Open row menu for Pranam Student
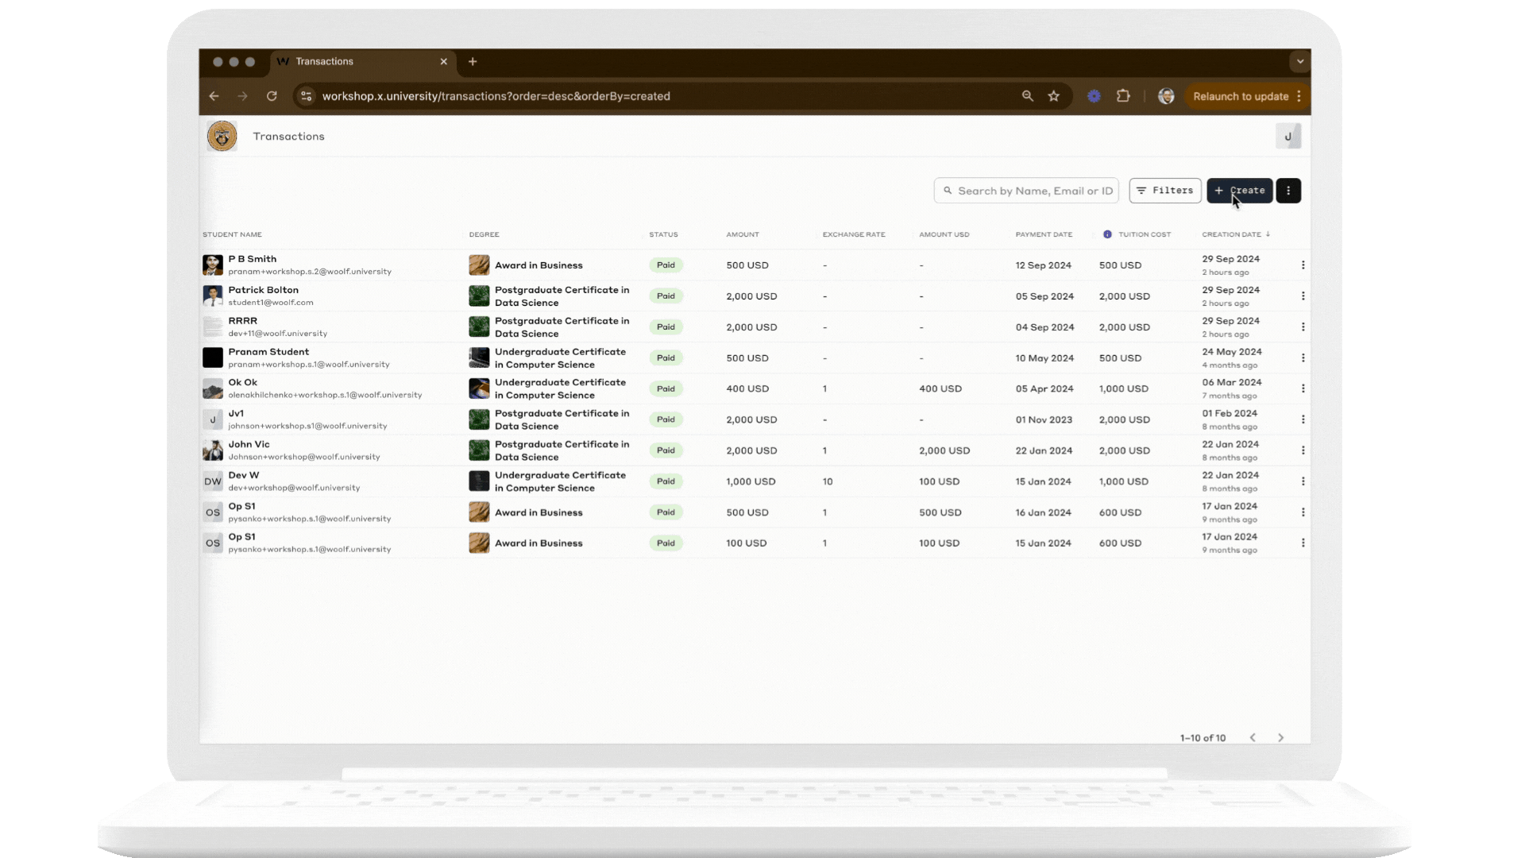 pyautogui.click(x=1303, y=358)
